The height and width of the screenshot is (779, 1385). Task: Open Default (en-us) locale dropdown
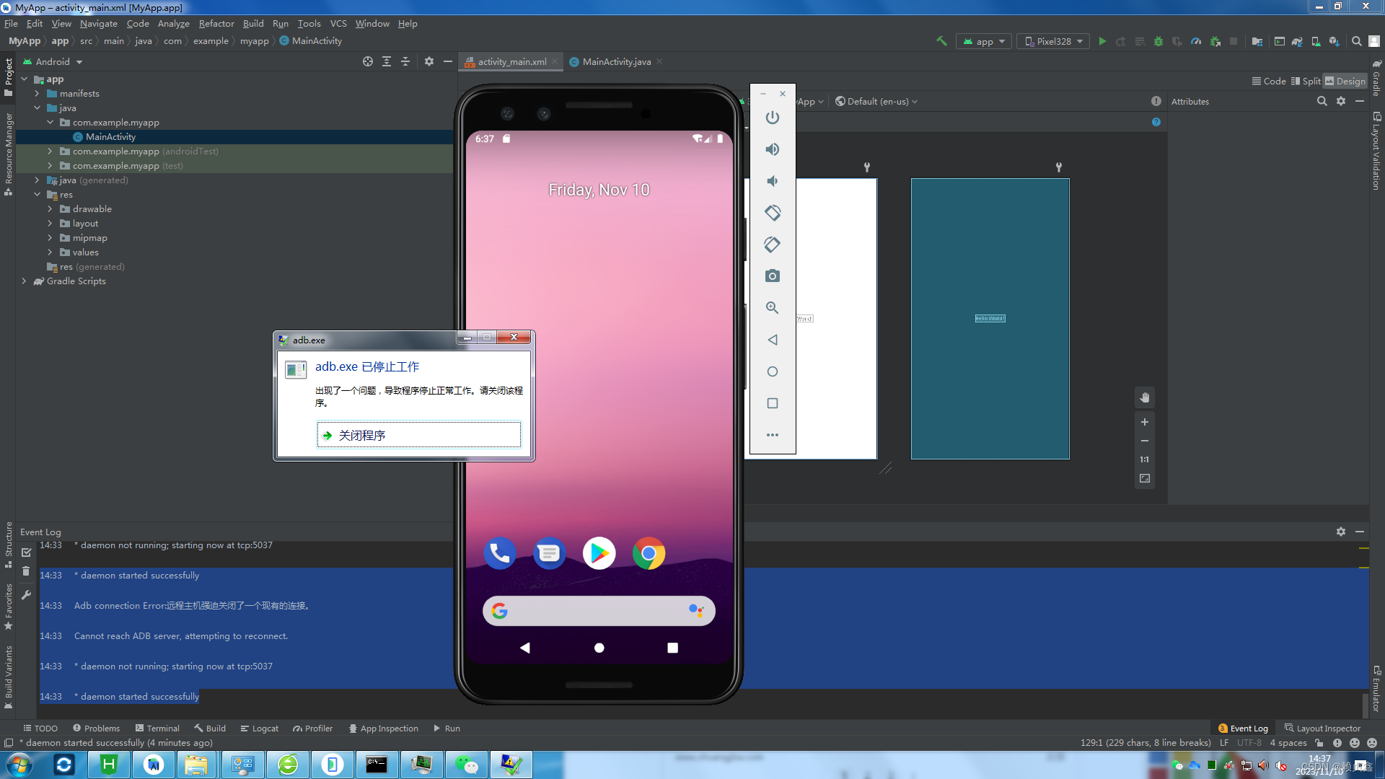(876, 101)
